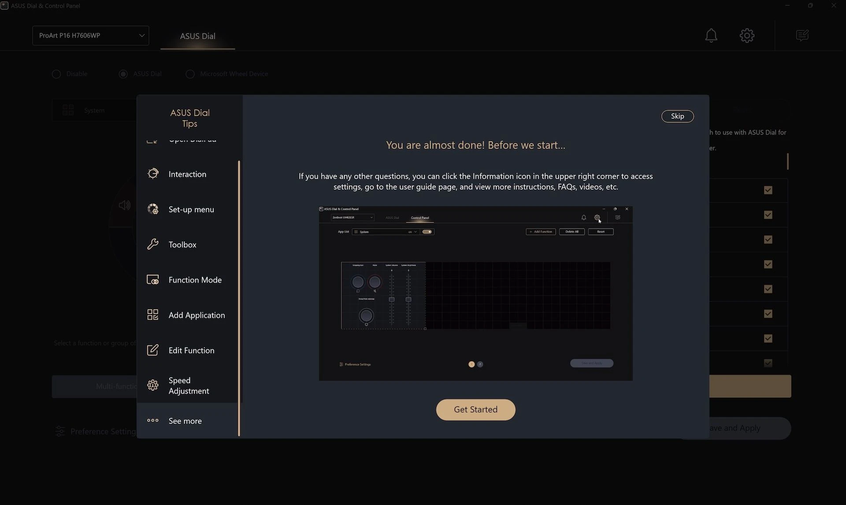The image size is (846, 505).
Task: Click the Multi-function button behind dialog
Action: [94, 386]
